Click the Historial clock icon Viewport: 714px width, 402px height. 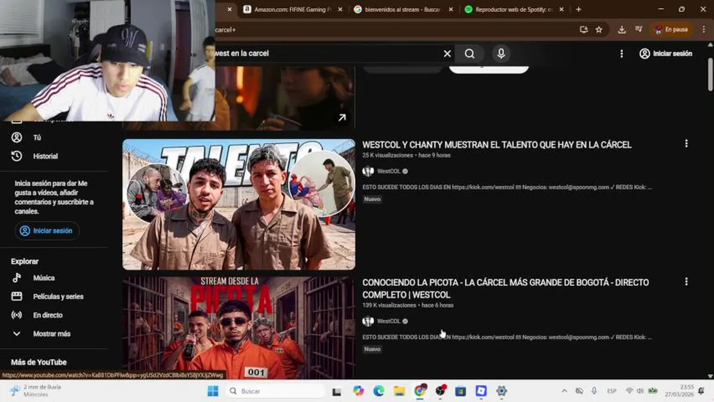pyautogui.click(x=17, y=156)
